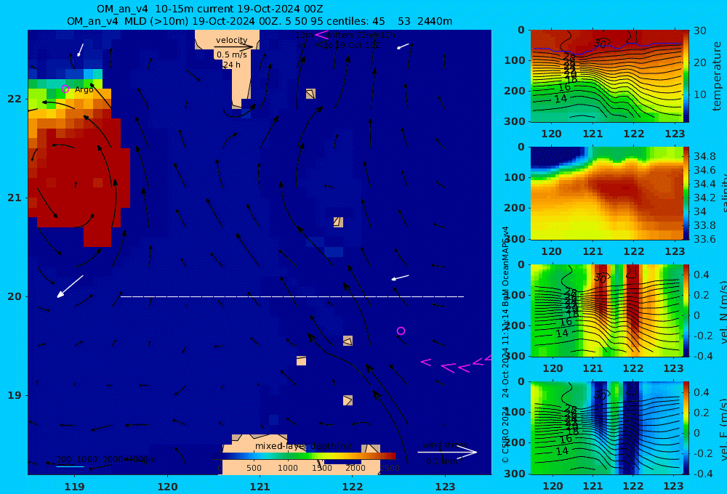Click latitude tick label 20 on main map
727x494 pixels.
coord(15,296)
